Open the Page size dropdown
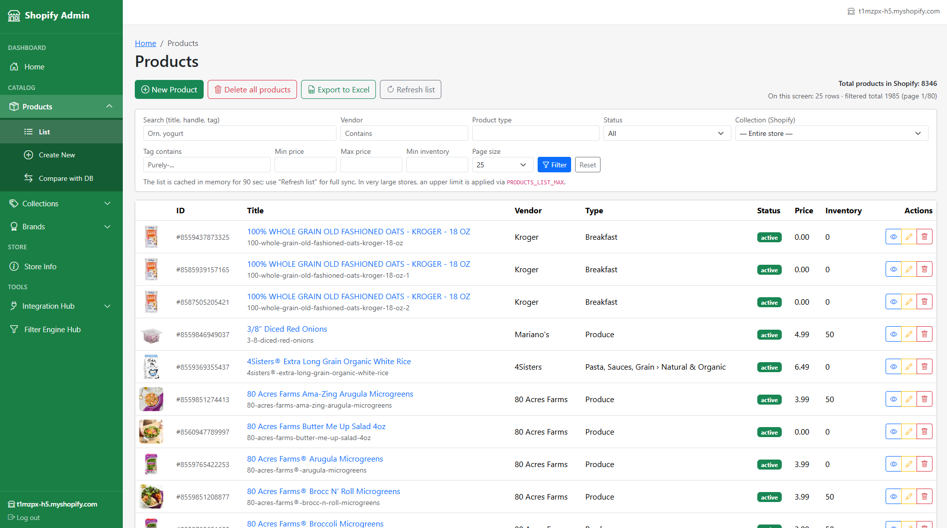Screen dimensions: 947x528 click(x=503, y=165)
